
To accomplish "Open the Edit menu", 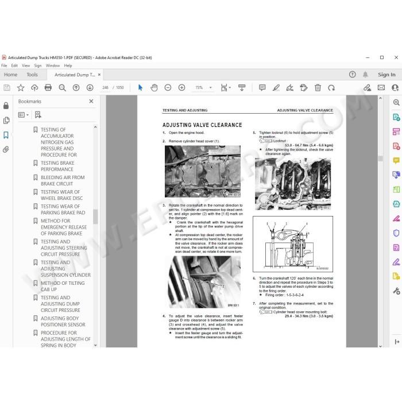I will coord(14,65).
